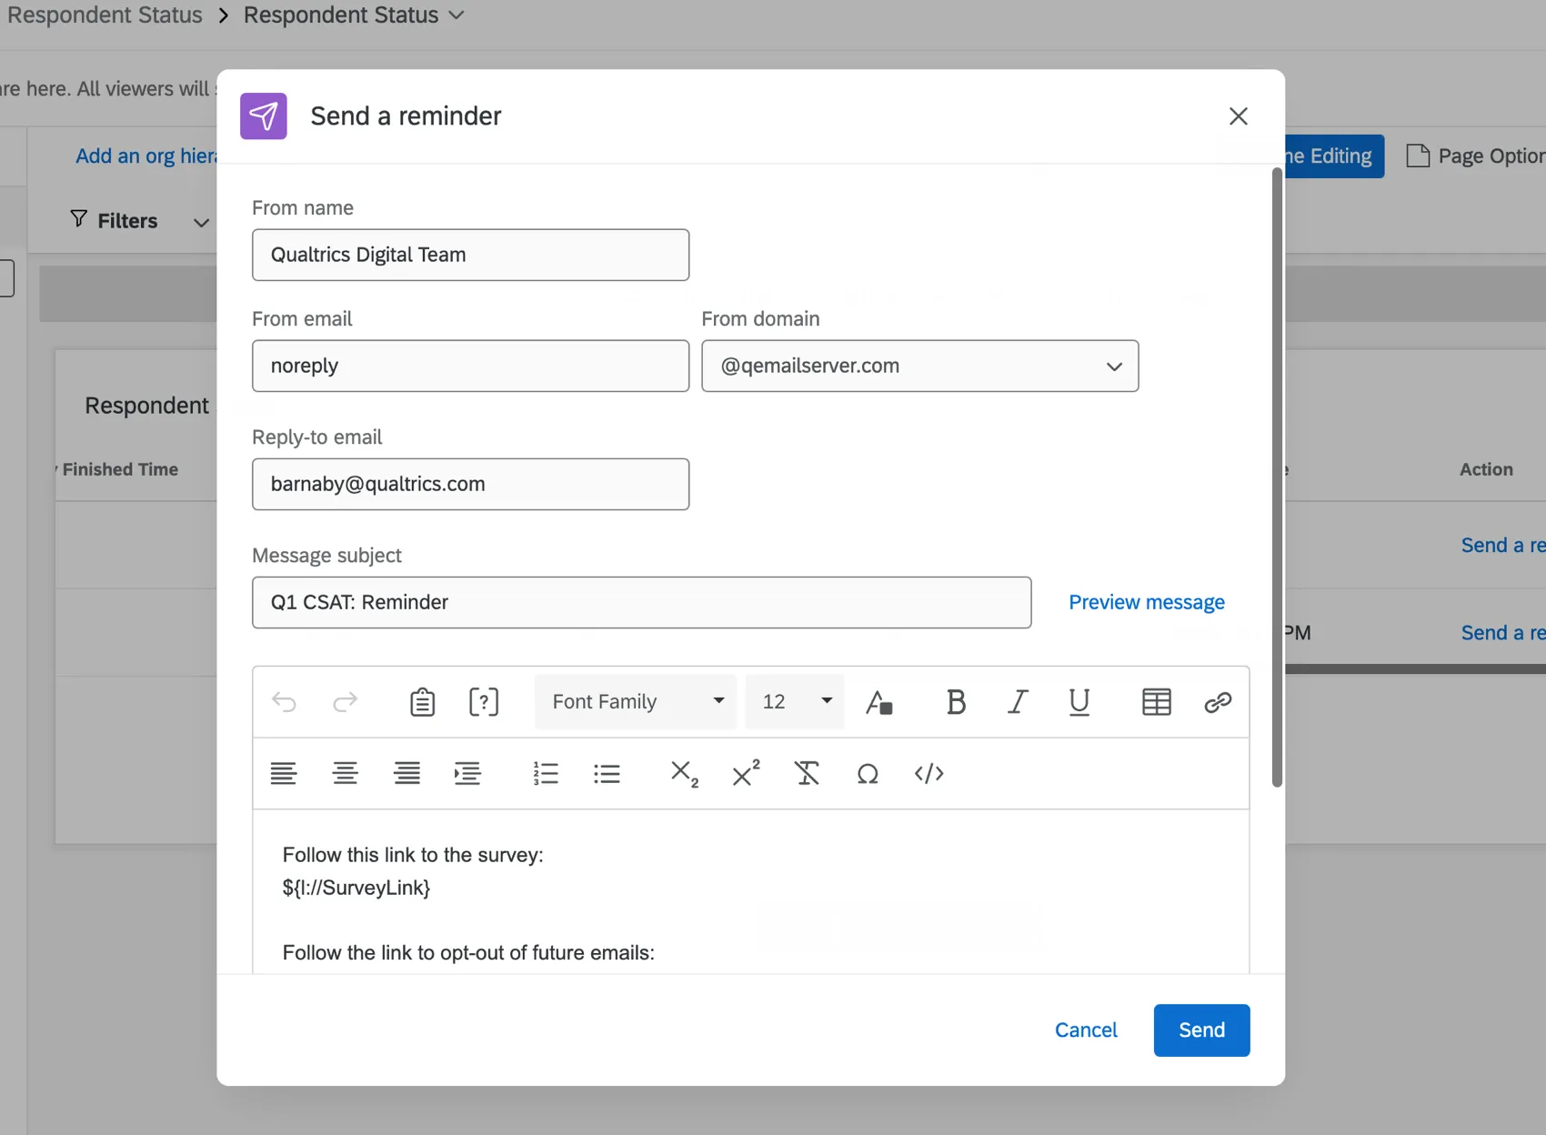1546x1135 pixels.
Task: Click the Undo icon in the editor
Action: [284, 701]
